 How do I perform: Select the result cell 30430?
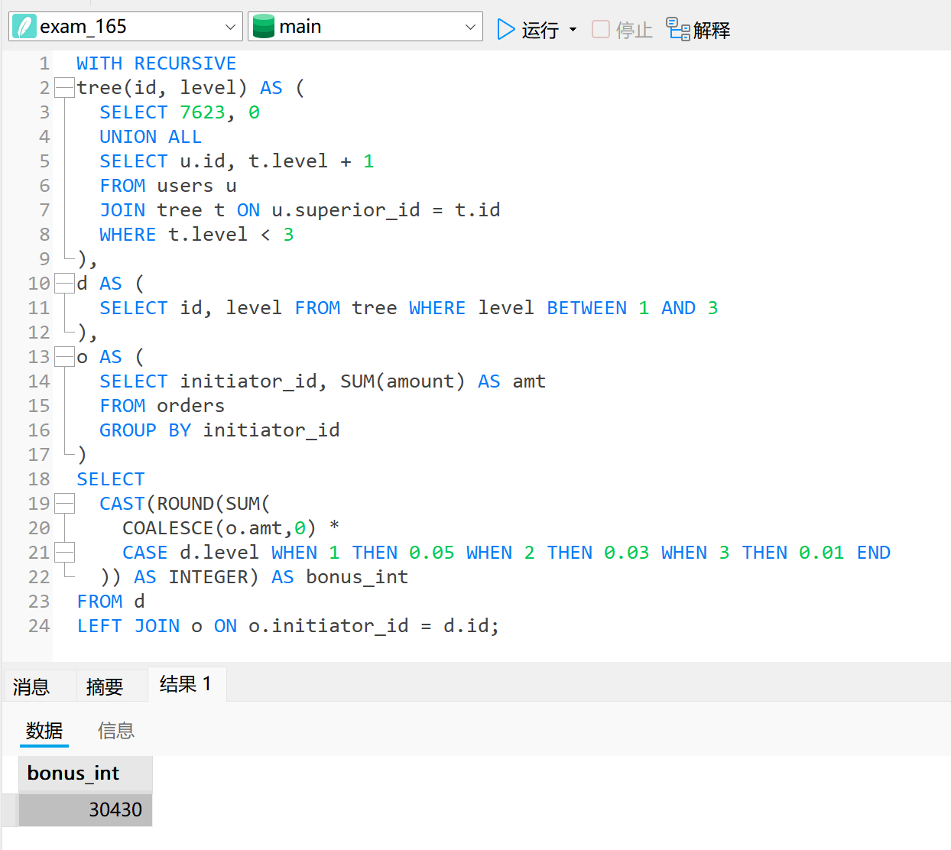(x=85, y=809)
